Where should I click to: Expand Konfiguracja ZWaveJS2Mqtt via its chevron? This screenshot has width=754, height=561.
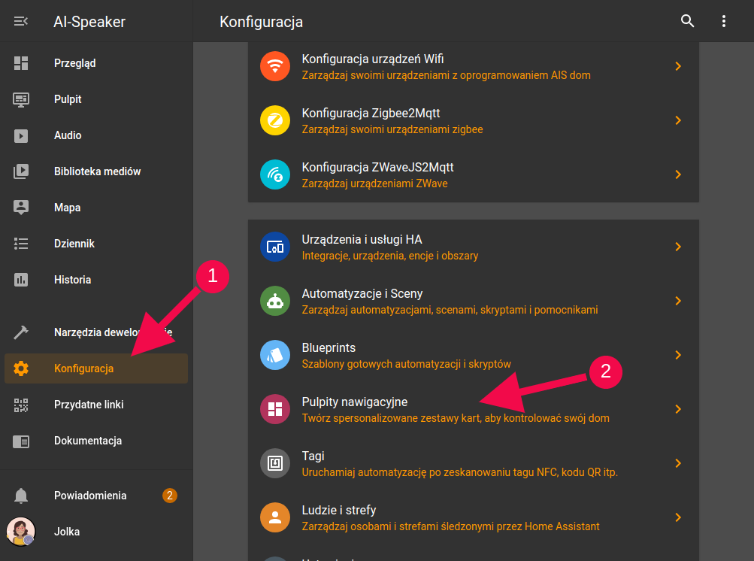click(x=678, y=174)
